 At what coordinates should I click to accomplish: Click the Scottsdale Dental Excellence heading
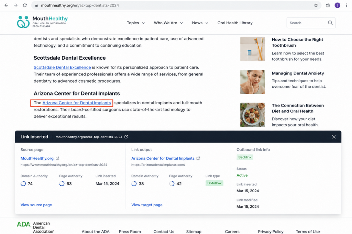pyautogui.click(x=69, y=58)
